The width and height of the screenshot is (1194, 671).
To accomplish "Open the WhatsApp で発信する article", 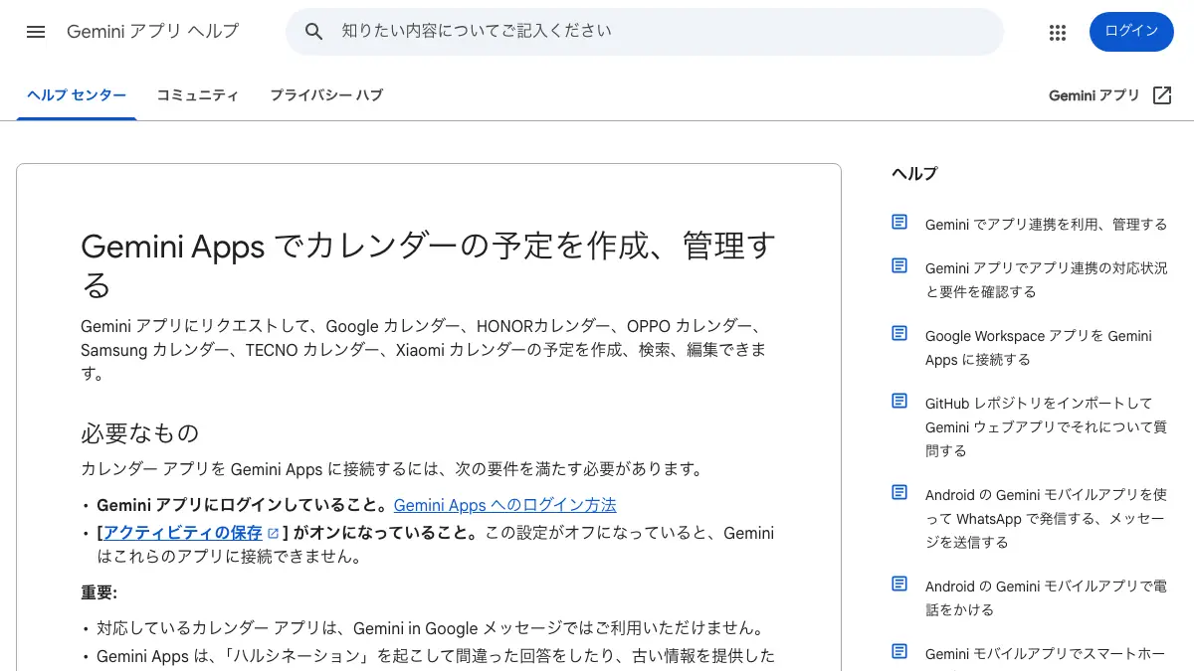I will pyautogui.click(x=1046, y=519).
